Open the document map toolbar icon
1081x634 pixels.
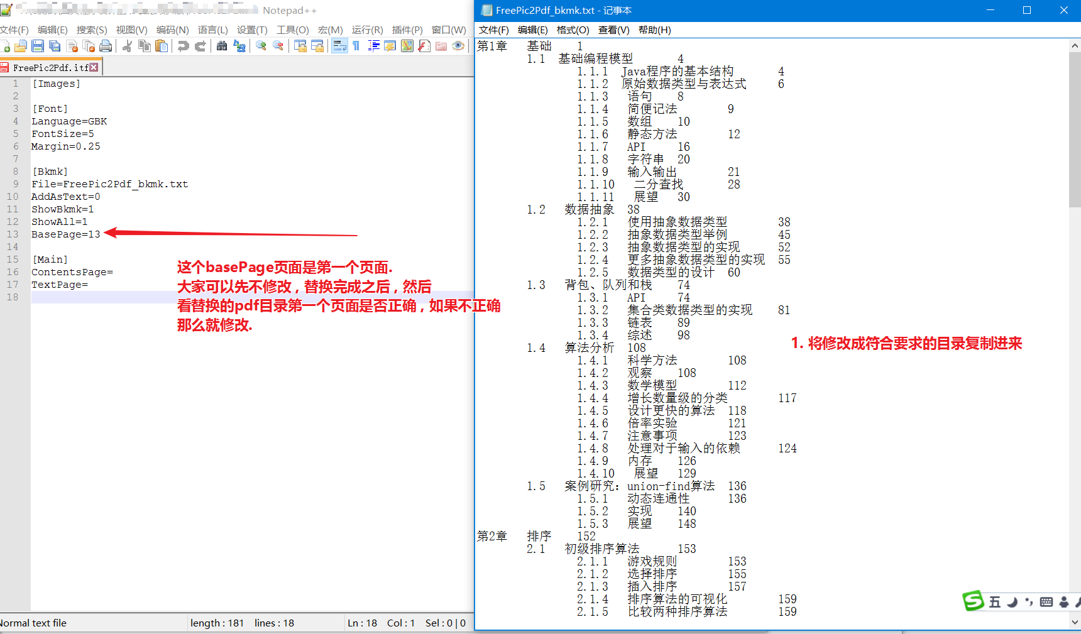[x=407, y=46]
